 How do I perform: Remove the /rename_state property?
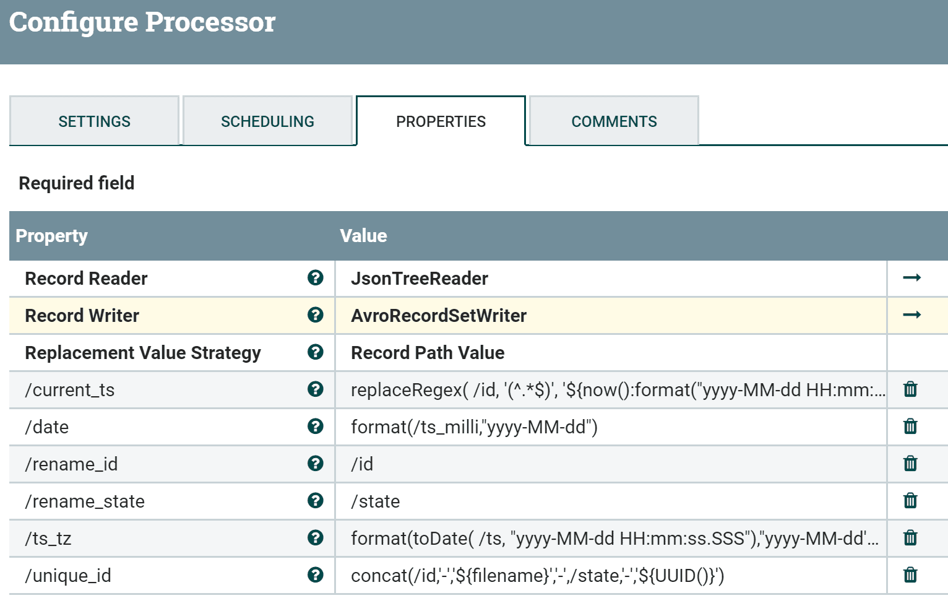coord(910,501)
